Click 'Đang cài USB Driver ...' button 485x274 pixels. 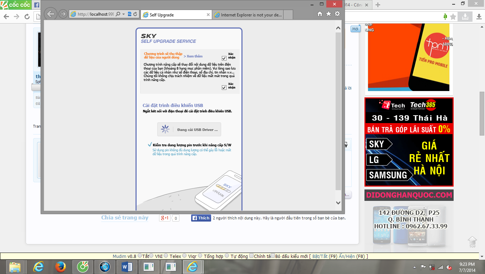[189, 130]
